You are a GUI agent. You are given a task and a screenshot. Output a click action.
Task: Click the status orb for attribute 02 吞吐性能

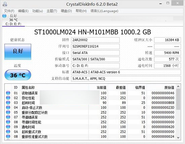8,98
